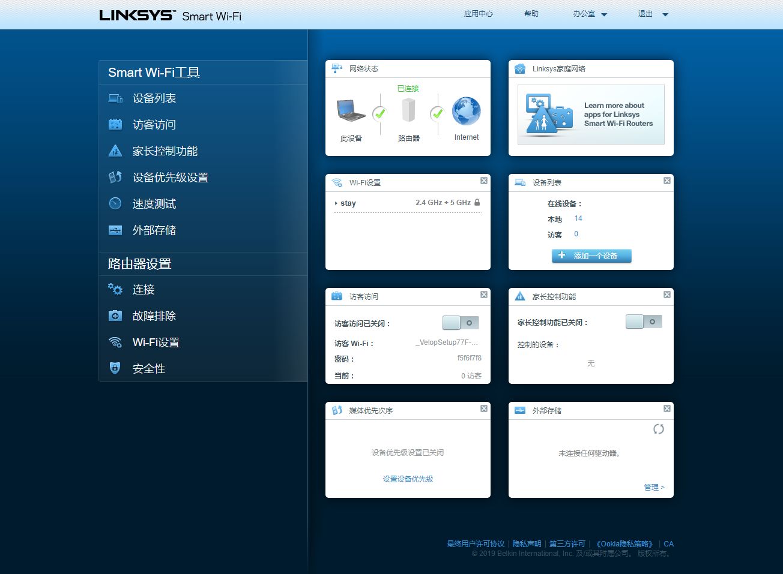783x574 pixels.
Task: Toggle the 访客访问 switch on
Action: [x=461, y=323]
